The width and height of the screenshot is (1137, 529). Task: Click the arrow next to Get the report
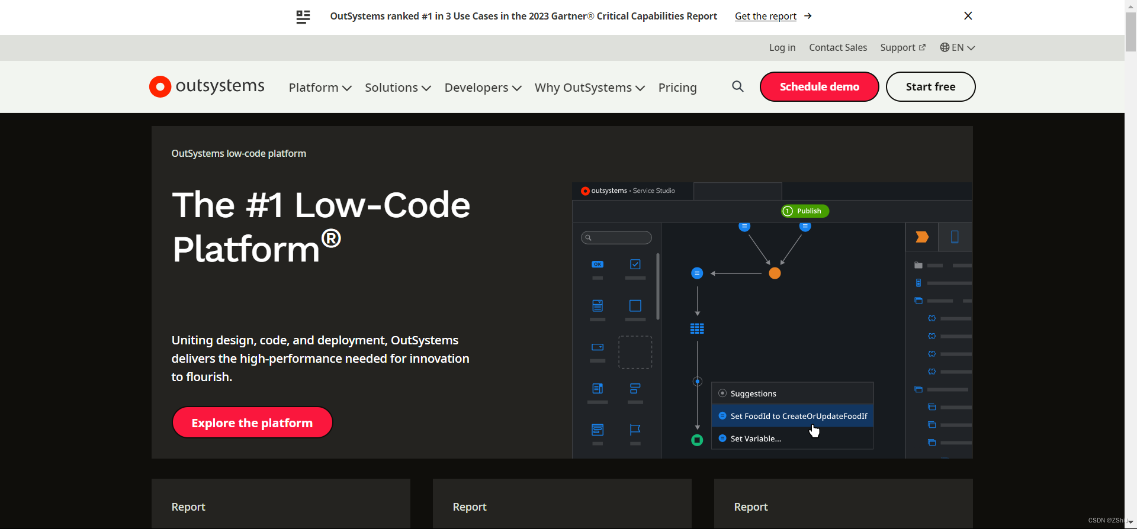[x=808, y=16]
